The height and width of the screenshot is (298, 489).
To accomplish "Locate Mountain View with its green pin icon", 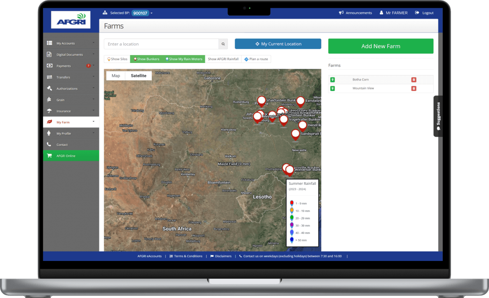I will (x=332, y=88).
